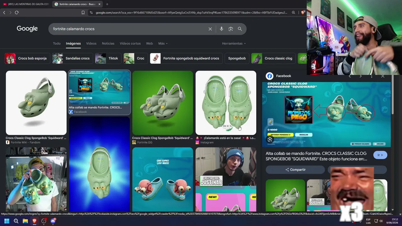
Task: Open a new browser tab
Action: (107, 4)
